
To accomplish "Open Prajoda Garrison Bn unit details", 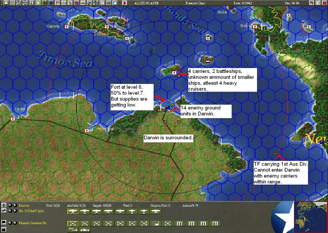I will coord(33,223).
